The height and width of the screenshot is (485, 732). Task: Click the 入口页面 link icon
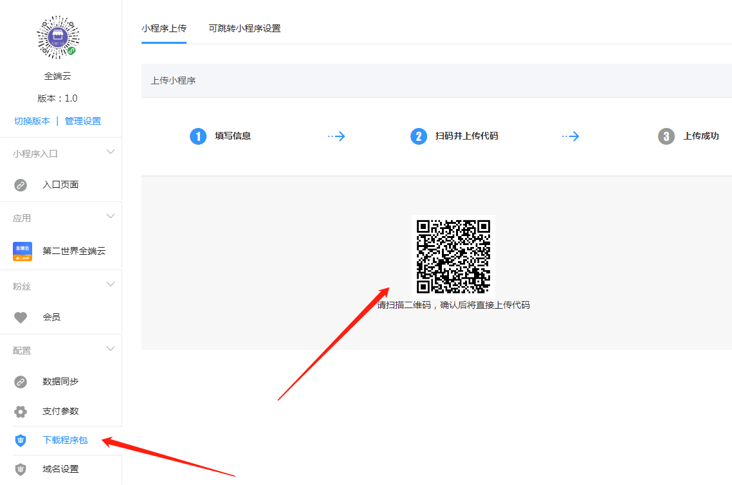21,185
